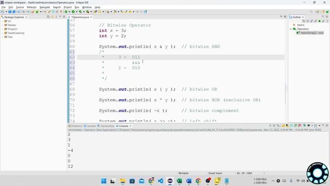
Task: Toggle Show Whitespace Characters toolbar icon
Action: click(61, 12)
